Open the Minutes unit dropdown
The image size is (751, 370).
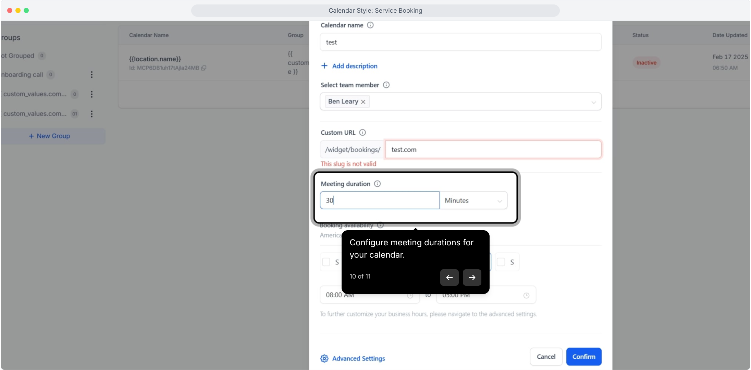click(473, 200)
